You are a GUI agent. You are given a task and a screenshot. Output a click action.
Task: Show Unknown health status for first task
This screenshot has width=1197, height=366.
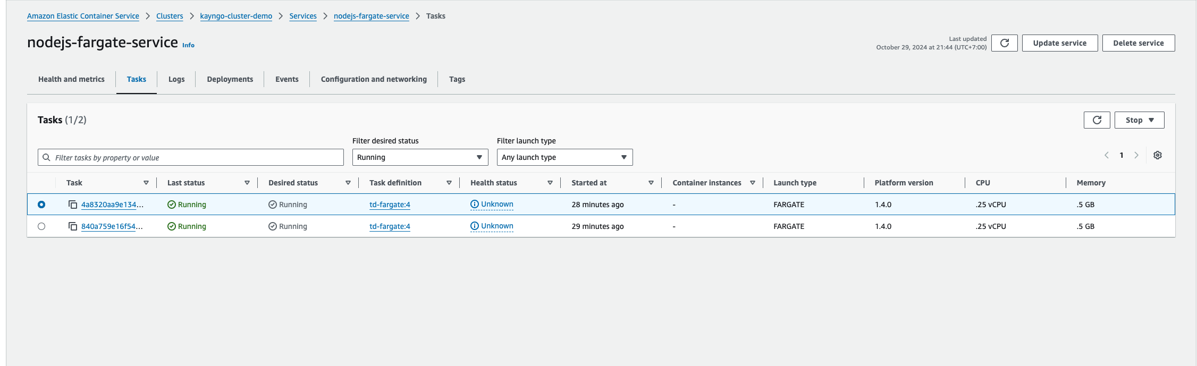pos(492,204)
